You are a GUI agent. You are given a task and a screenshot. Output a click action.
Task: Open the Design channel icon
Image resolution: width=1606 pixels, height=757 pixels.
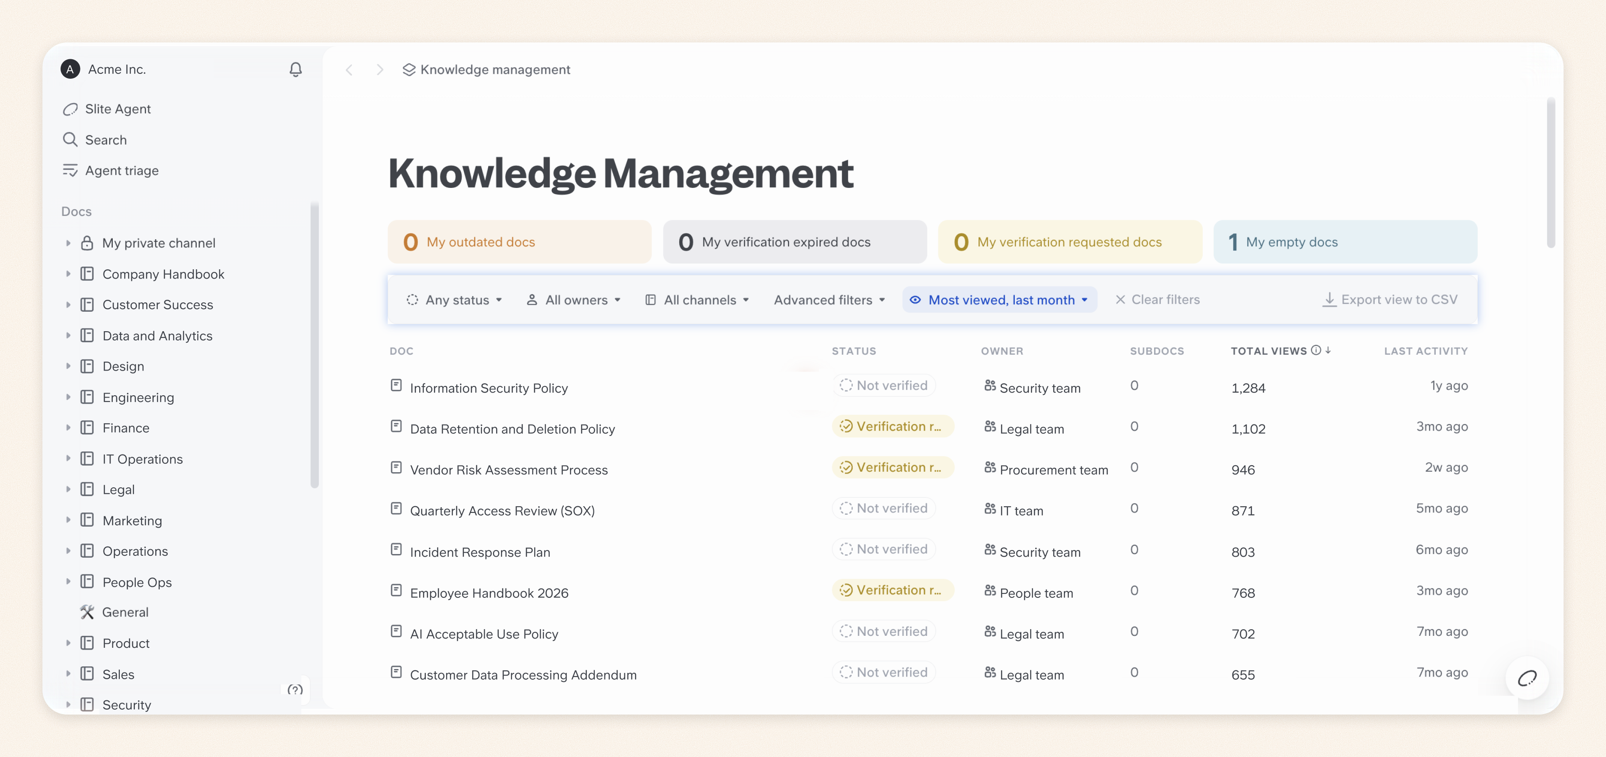coord(87,366)
